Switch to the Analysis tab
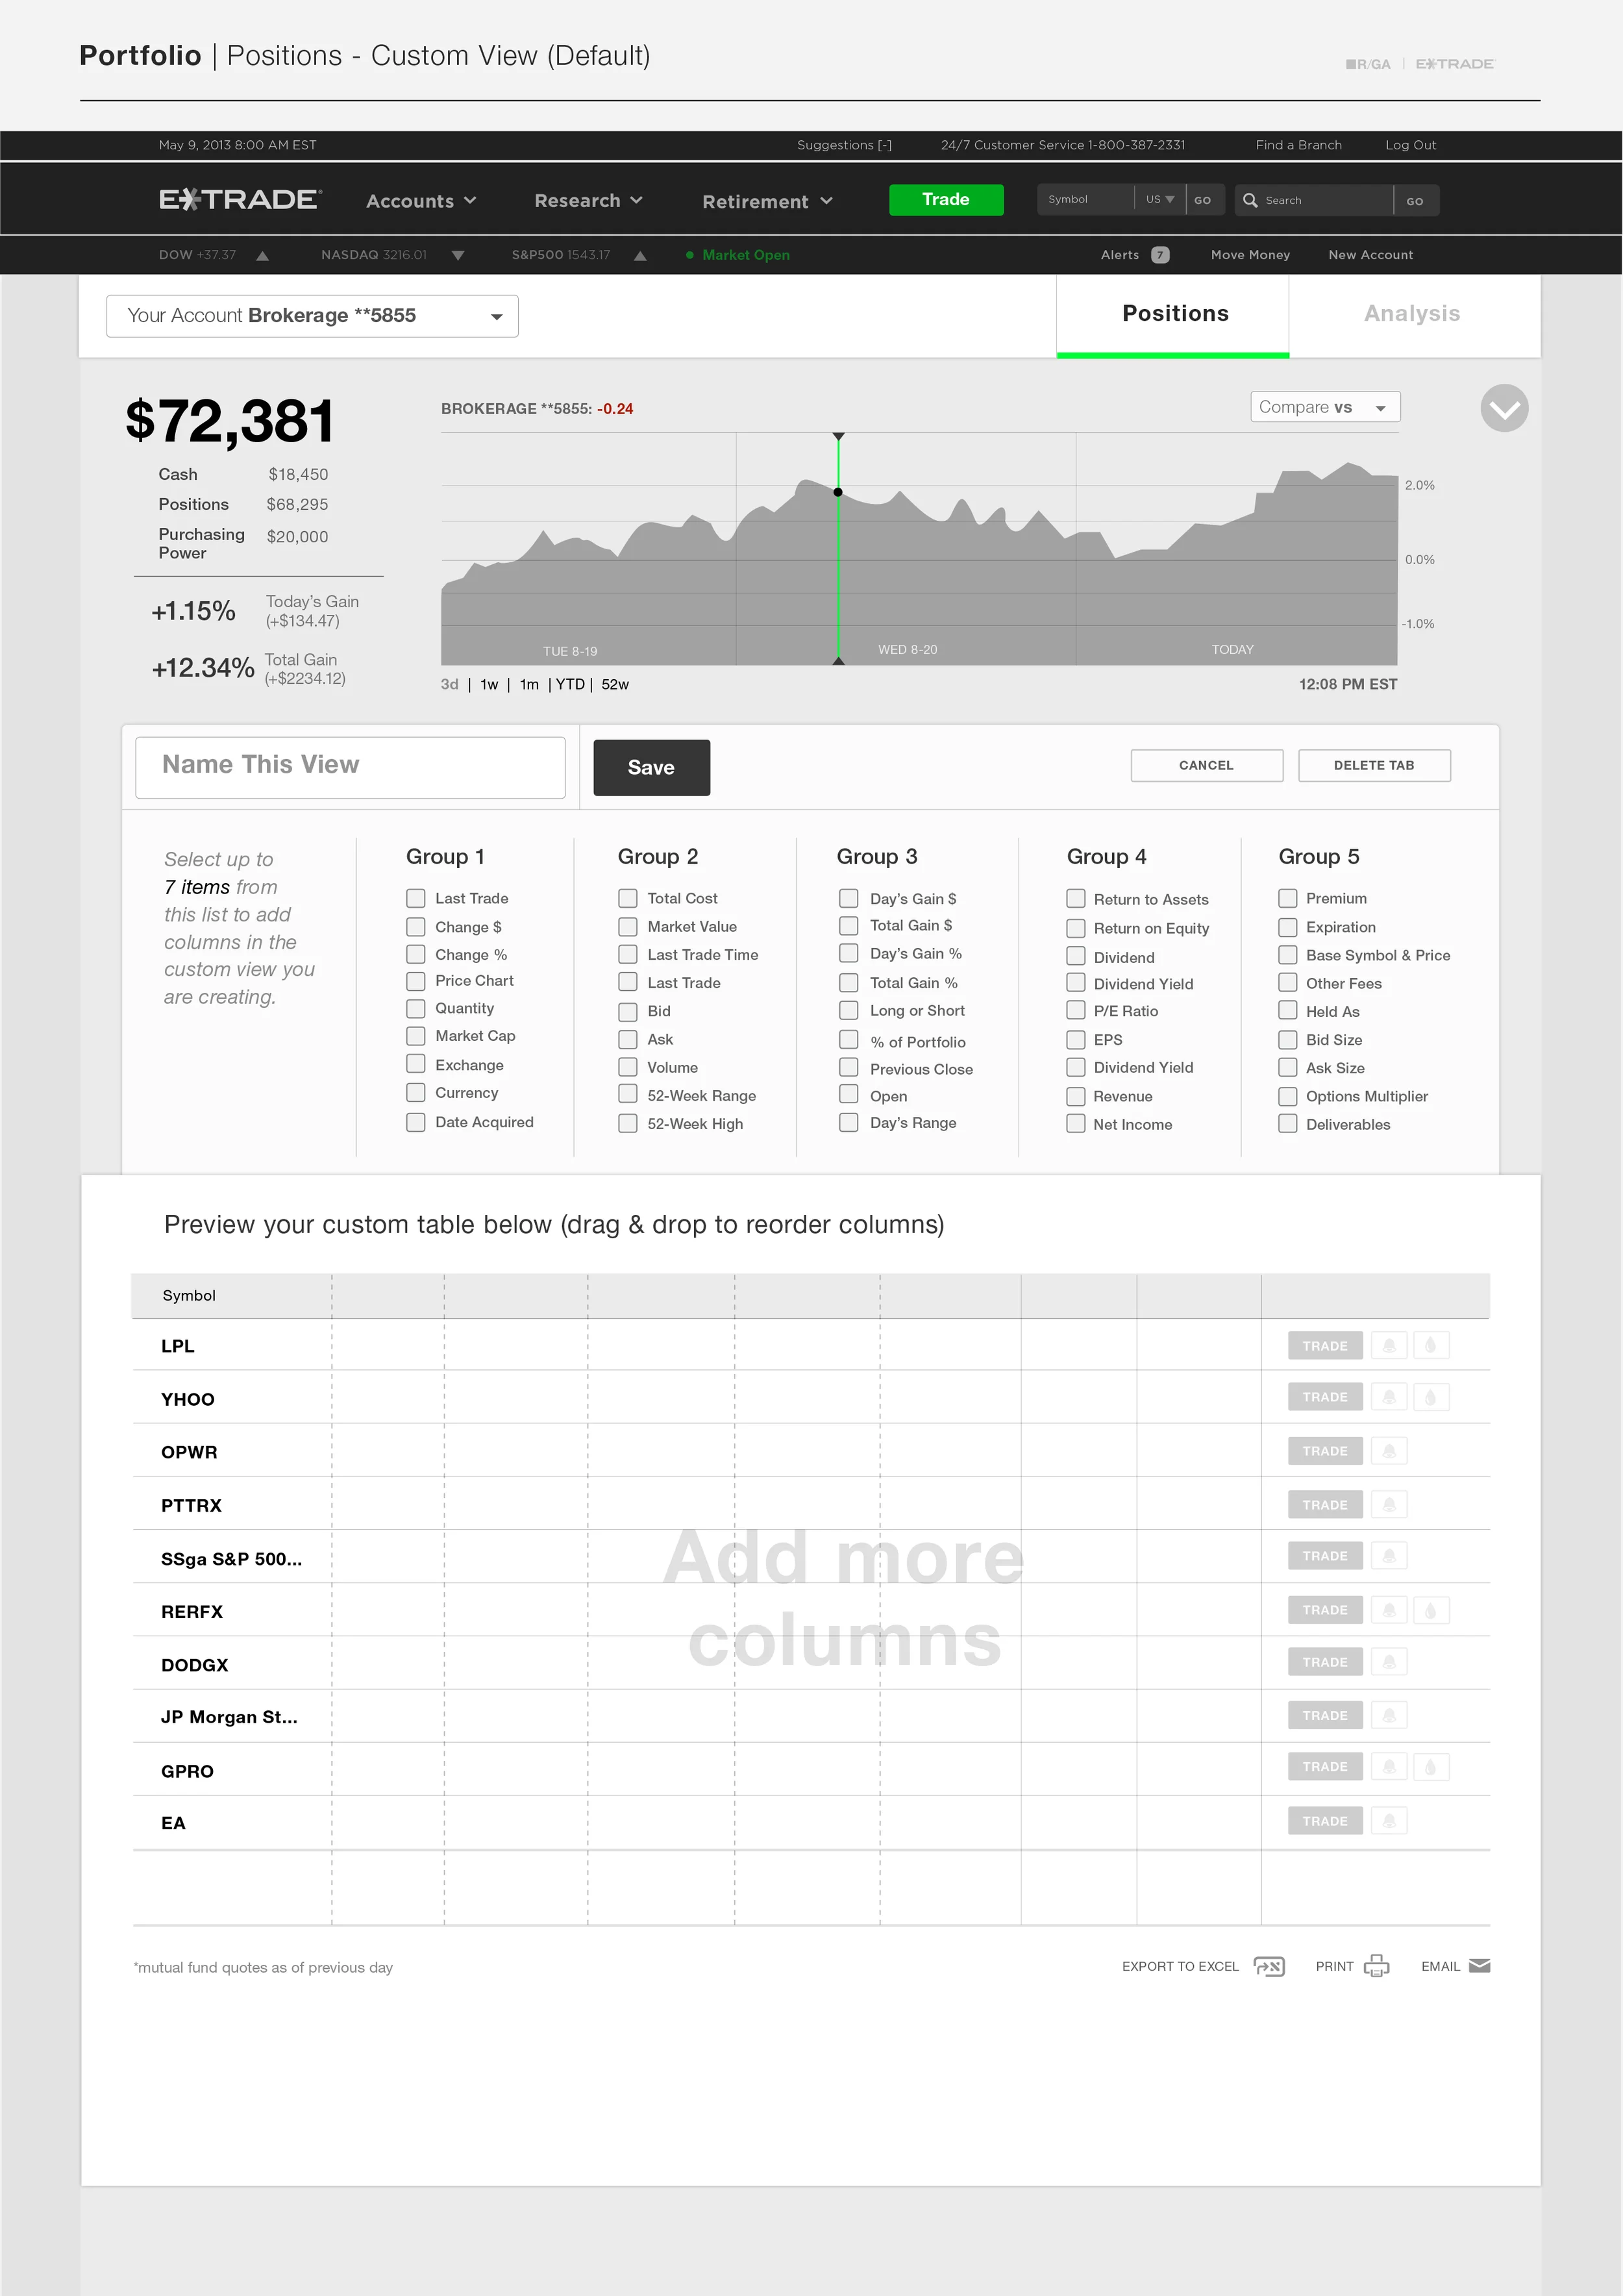This screenshot has width=1623, height=2296. pos(1413,314)
